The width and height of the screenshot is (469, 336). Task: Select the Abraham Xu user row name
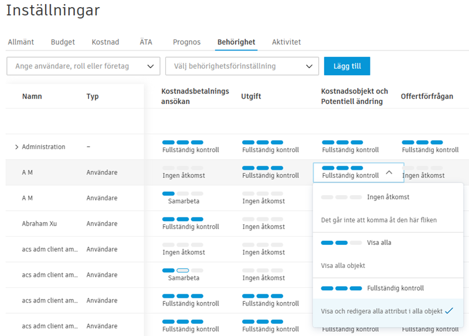tap(39, 224)
